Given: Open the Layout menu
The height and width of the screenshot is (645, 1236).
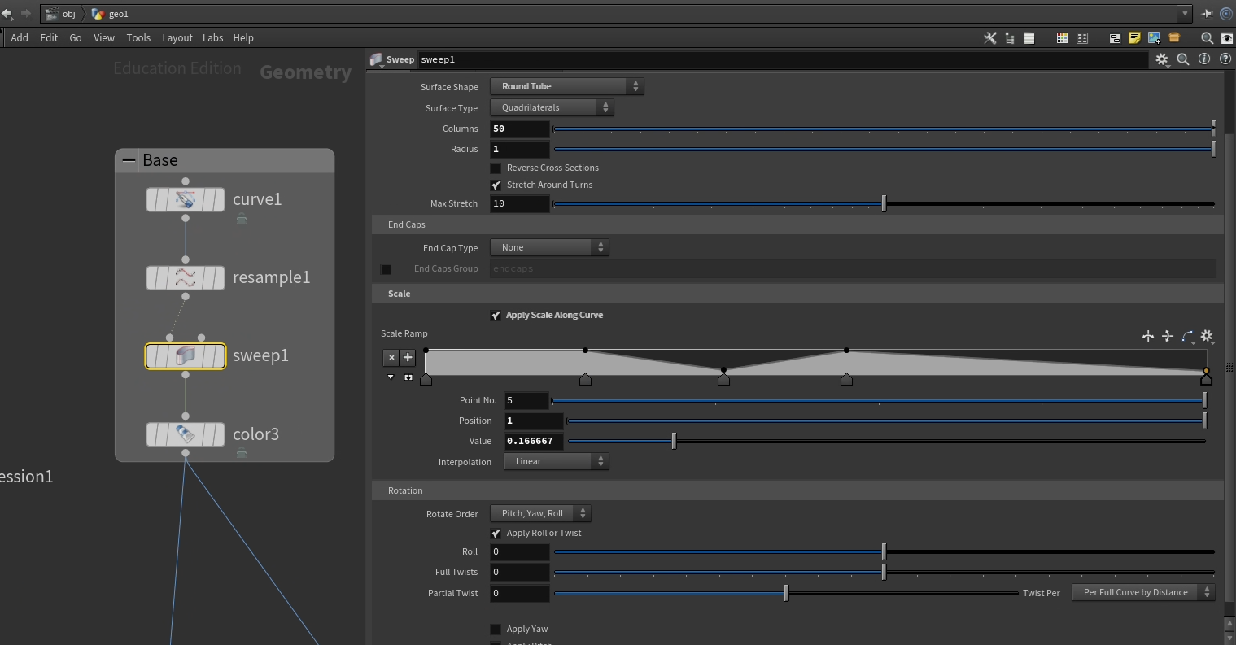Looking at the screenshot, I should [177, 38].
